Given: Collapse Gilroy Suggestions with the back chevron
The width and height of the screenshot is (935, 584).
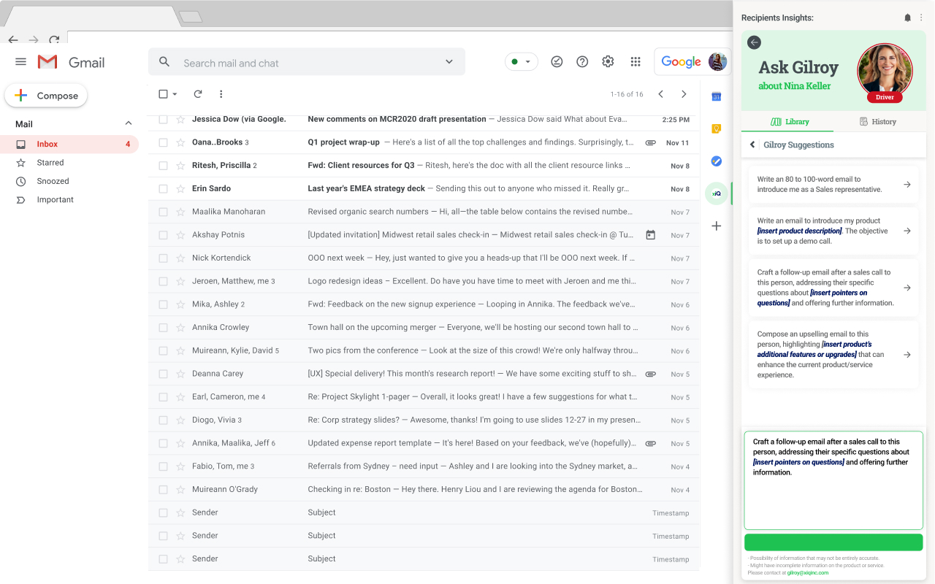Looking at the screenshot, I should [752, 145].
